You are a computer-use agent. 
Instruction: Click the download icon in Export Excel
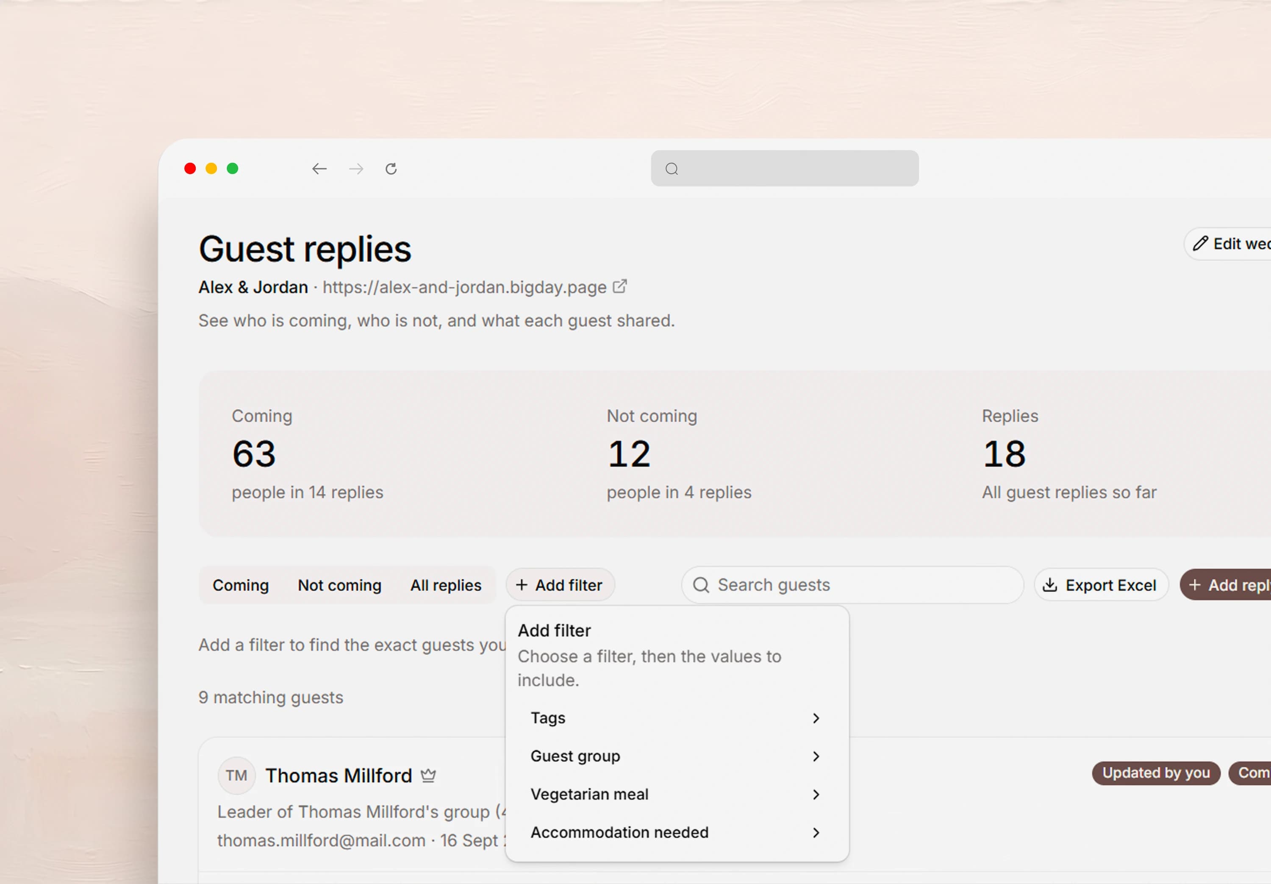[x=1049, y=585]
